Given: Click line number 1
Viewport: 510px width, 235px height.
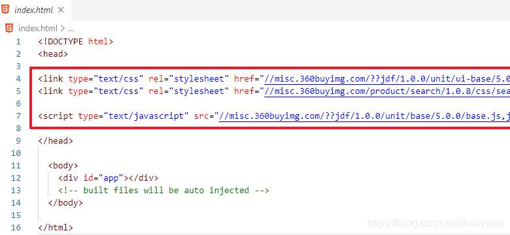Looking at the screenshot, I should point(18,42).
